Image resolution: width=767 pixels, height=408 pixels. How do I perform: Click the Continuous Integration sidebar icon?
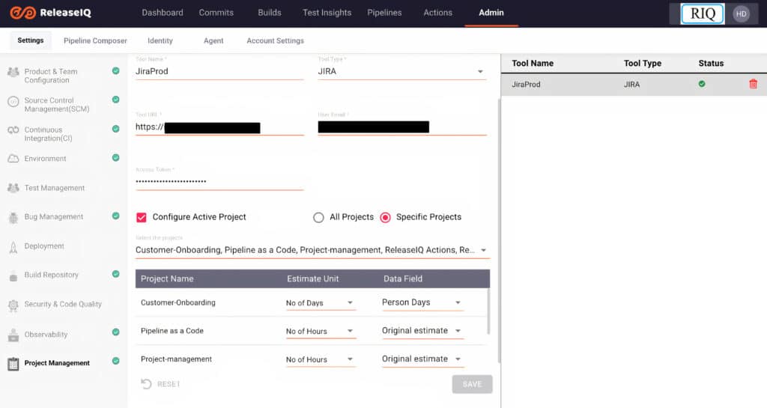click(13, 130)
